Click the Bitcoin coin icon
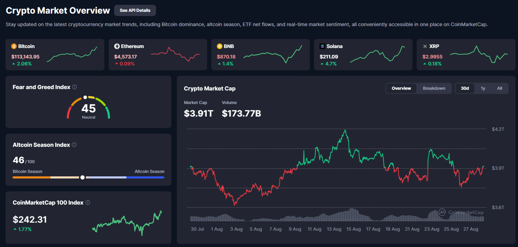The image size is (518, 247). pos(14,46)
